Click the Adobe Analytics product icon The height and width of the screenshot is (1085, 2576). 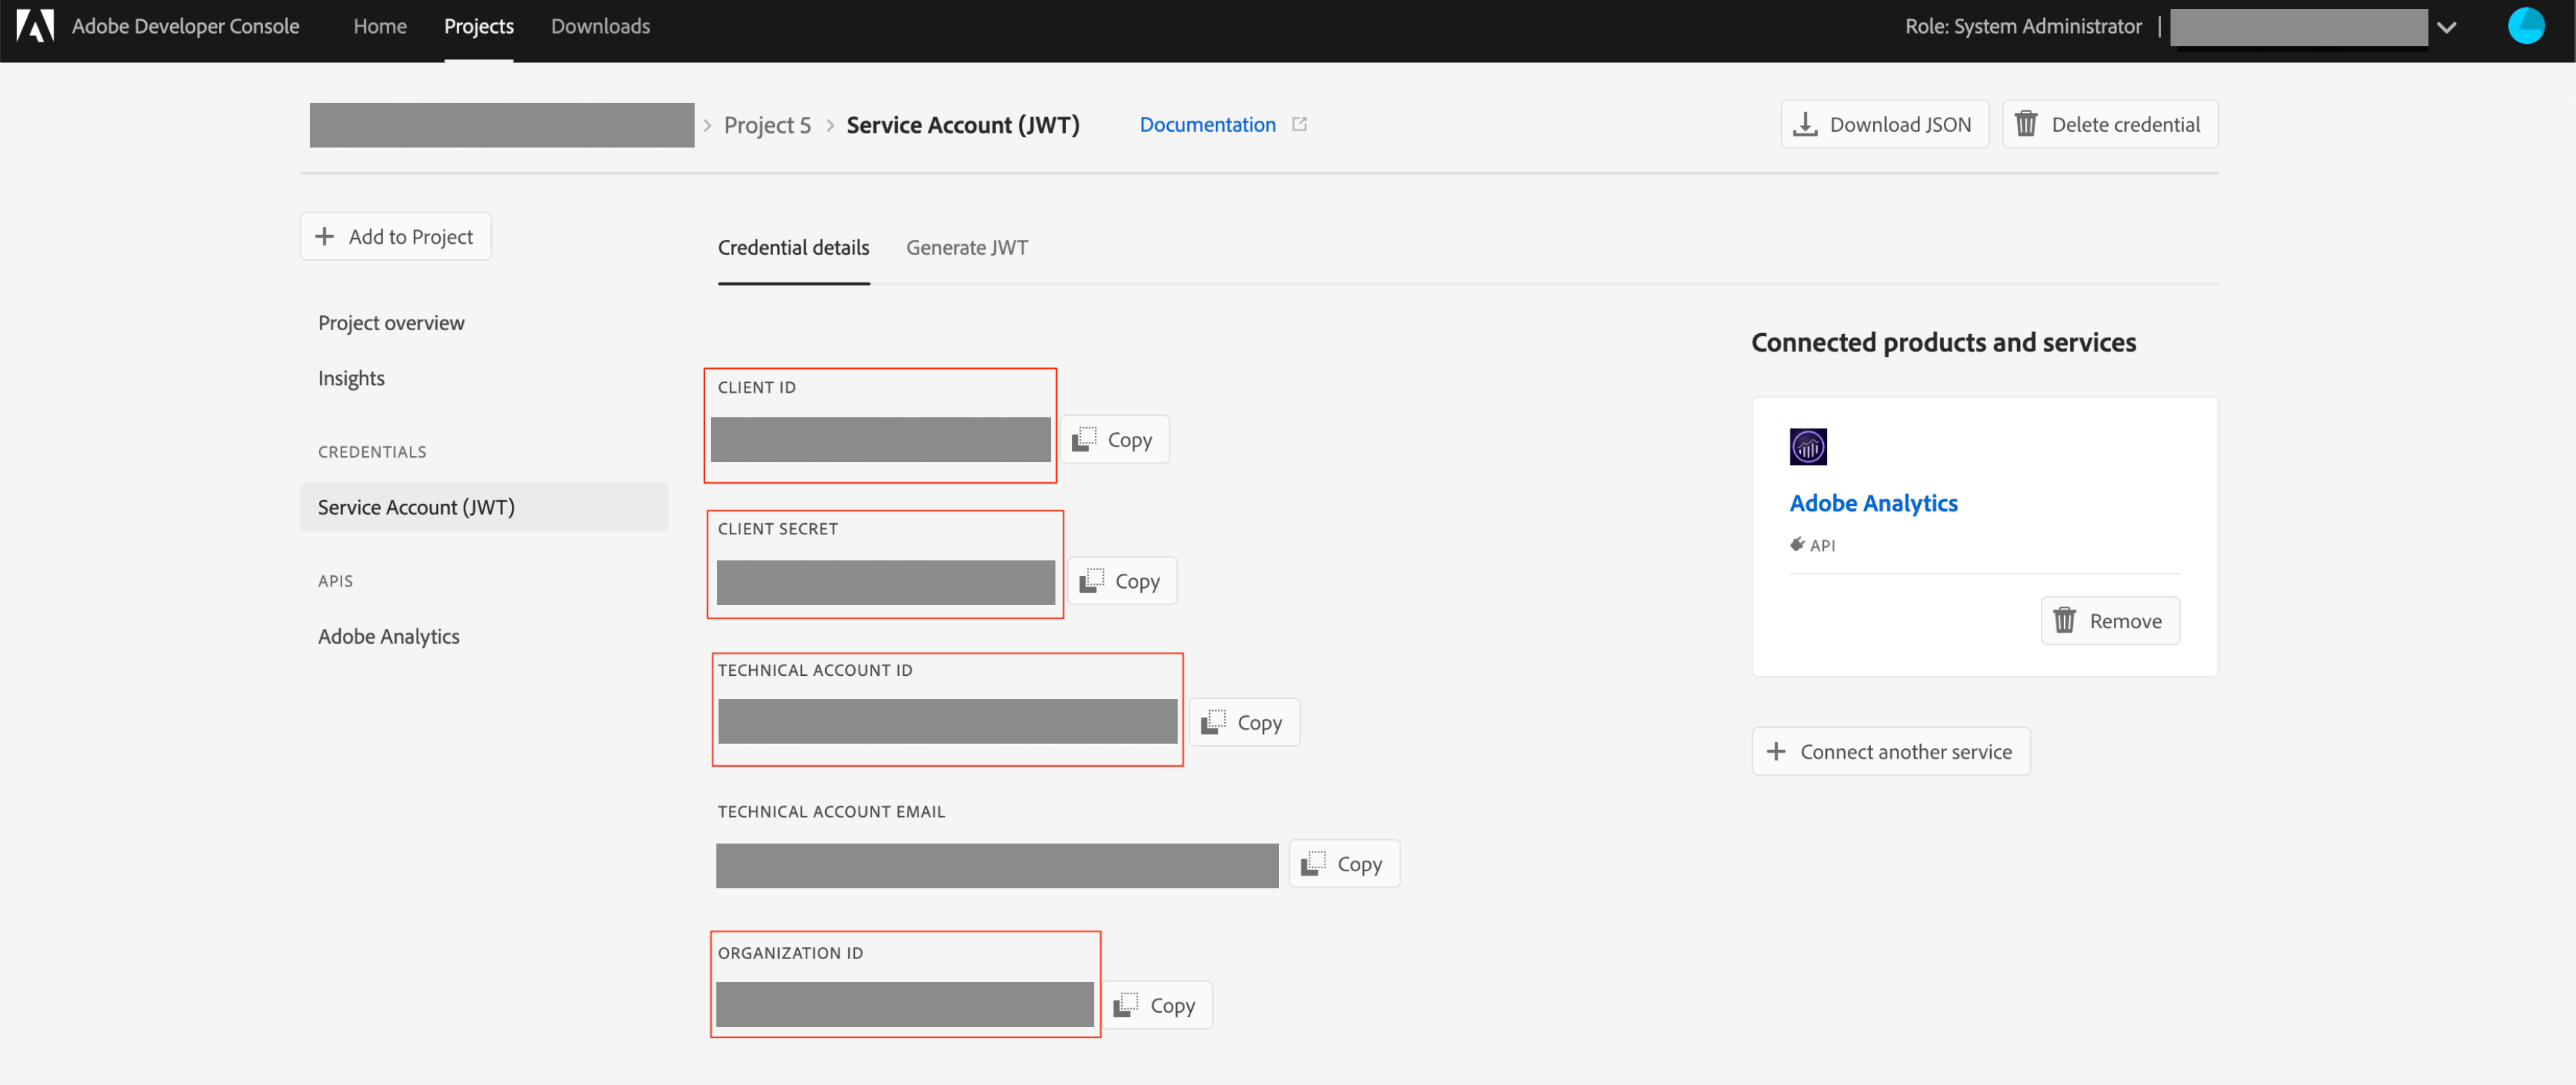pos(1808,447)
